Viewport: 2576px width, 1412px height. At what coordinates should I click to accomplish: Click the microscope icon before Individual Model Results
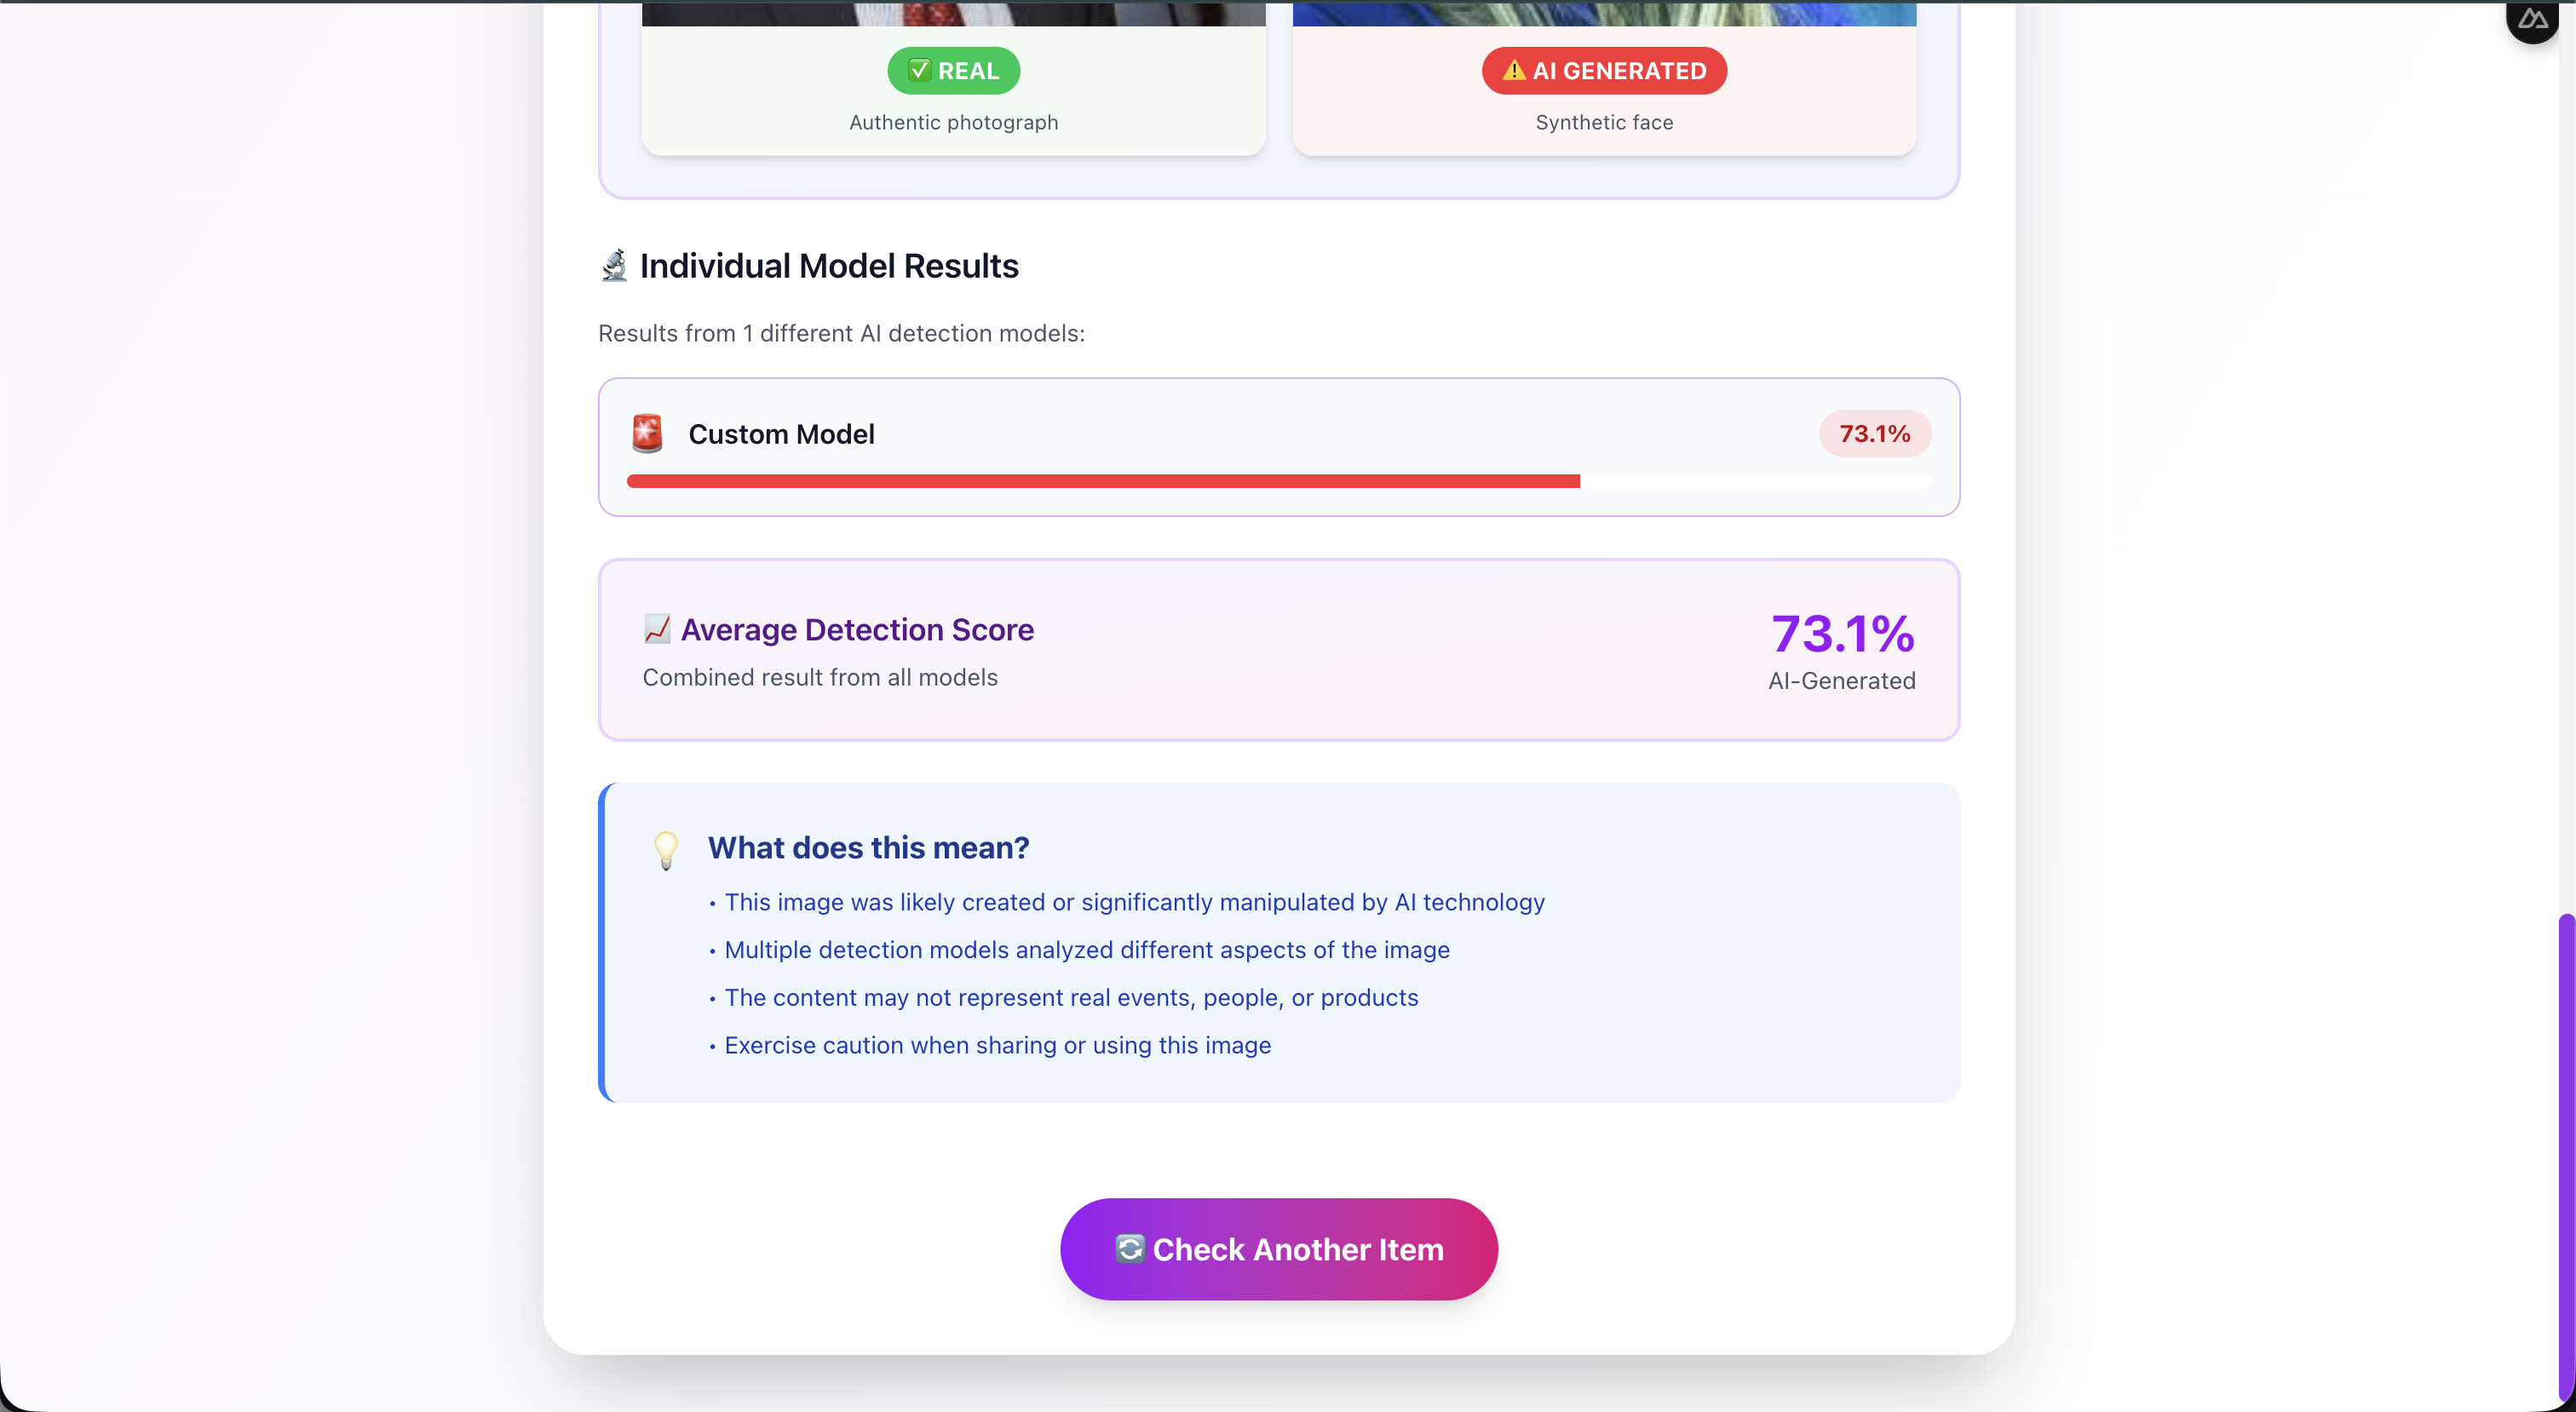click(x=614, y=264)
